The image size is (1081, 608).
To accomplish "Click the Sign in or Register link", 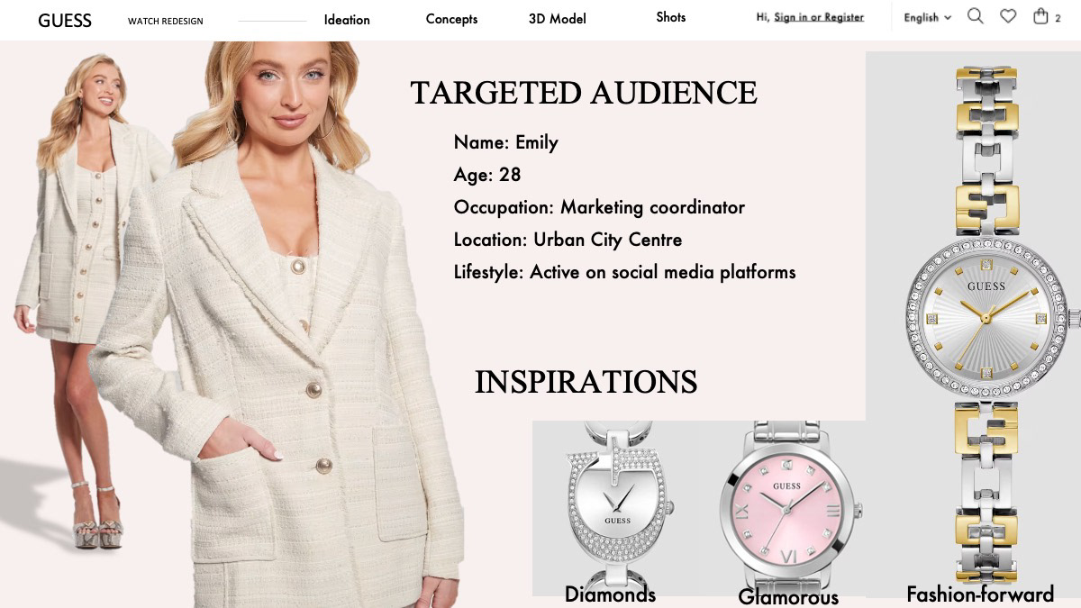I will pos(819,17).
